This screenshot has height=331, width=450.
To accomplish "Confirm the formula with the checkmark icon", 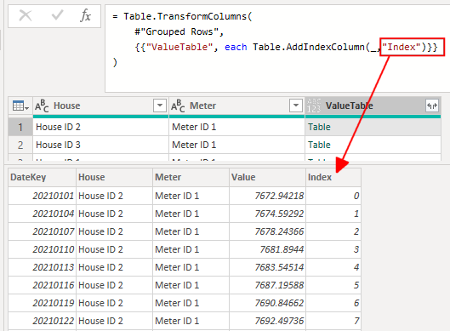I will click(57, 15).
